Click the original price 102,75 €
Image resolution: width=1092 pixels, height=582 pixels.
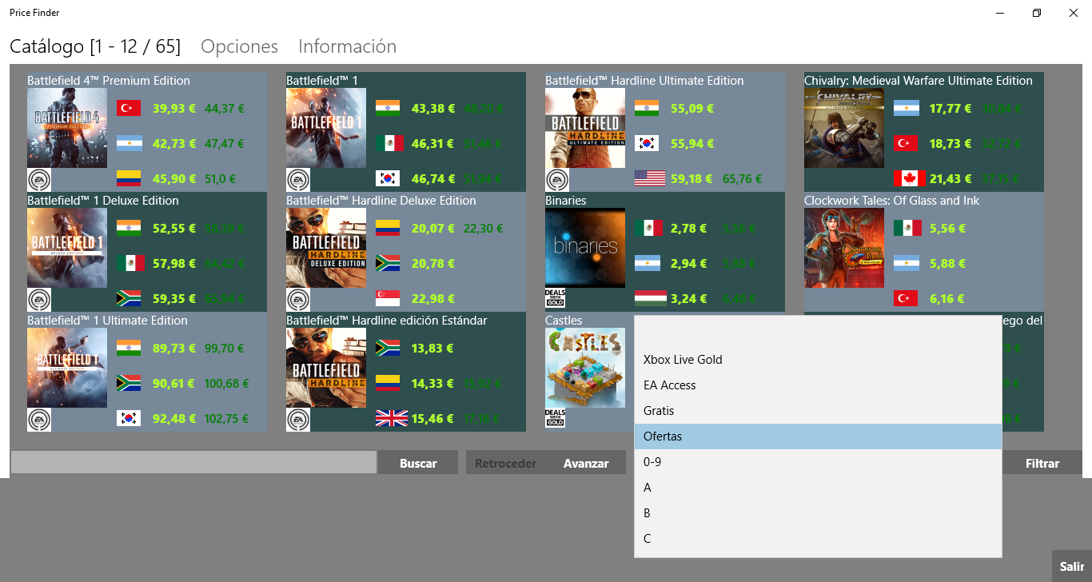[x=227, y=418]
